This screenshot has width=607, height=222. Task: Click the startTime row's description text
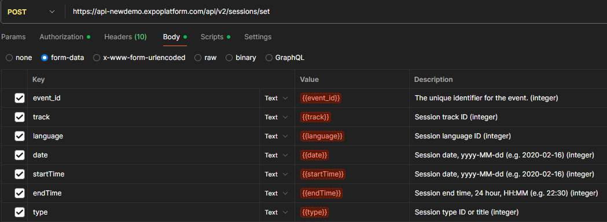click(505, 174)
